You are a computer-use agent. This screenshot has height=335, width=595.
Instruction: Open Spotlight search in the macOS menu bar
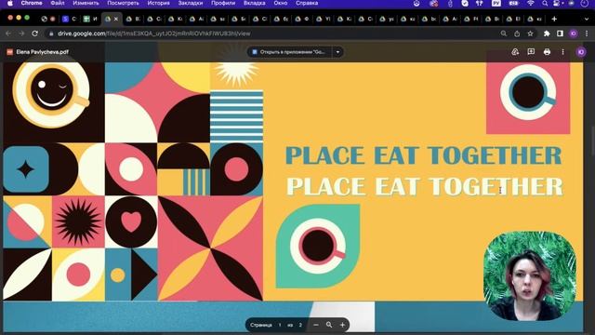click(x=545, y=4)
